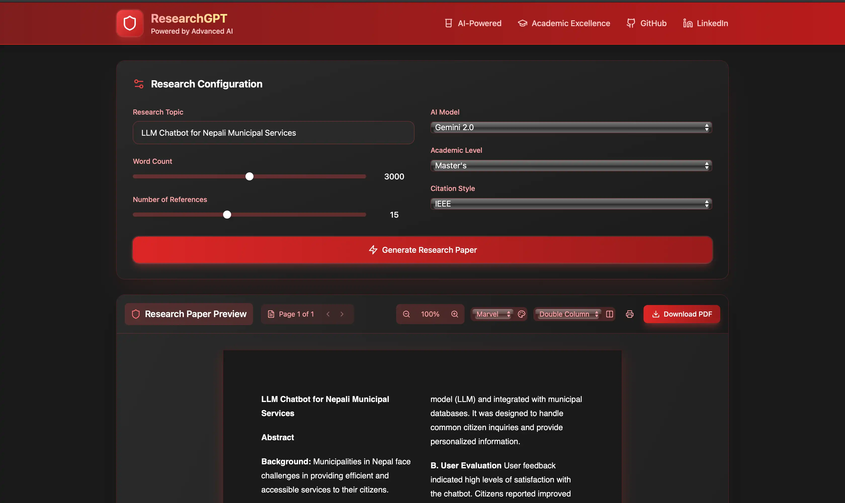Go to next page with right chevron

tap(342, 314)
